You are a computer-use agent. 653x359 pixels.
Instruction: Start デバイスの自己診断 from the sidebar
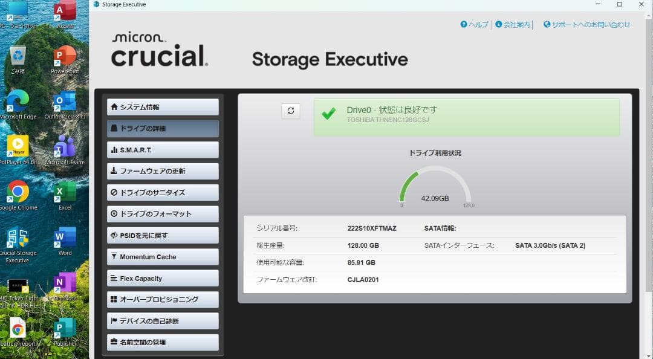point(162,320)
